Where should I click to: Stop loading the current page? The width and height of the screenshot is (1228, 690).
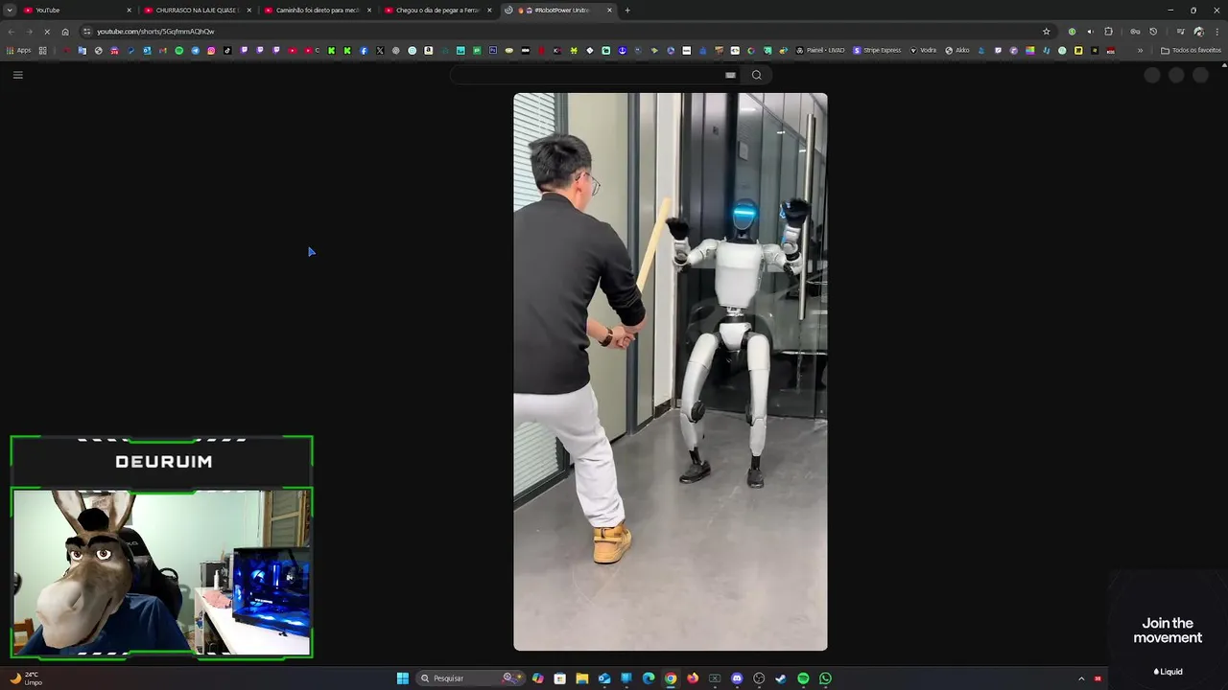click(47, 31)
